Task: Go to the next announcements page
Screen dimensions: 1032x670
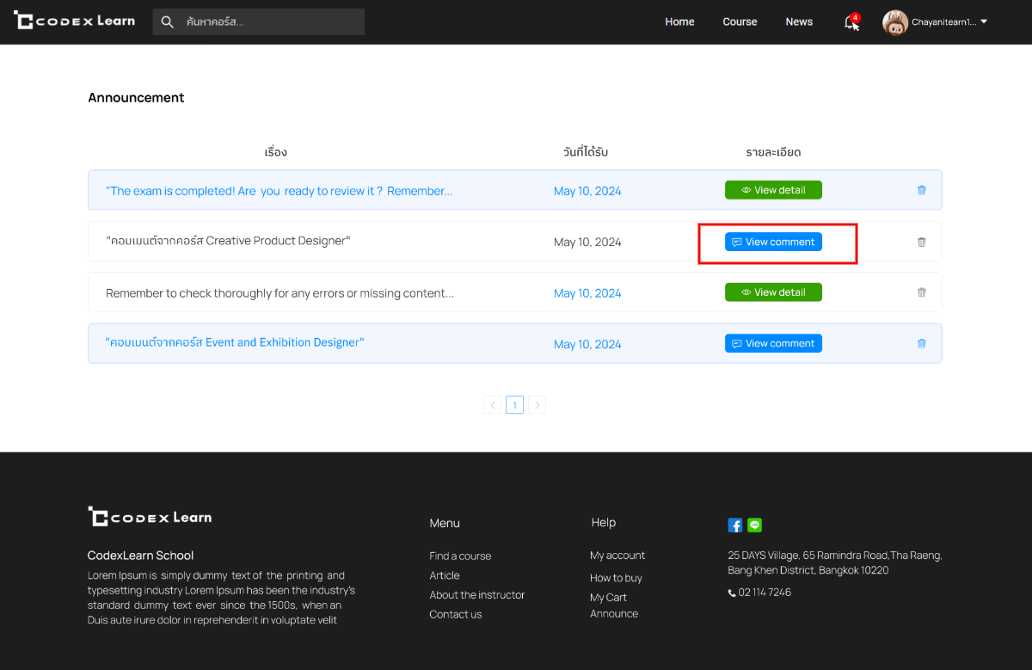Action: (x=537, y=404)
